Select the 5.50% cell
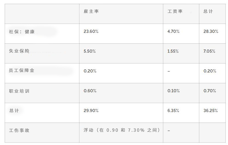 coord(90,51)
